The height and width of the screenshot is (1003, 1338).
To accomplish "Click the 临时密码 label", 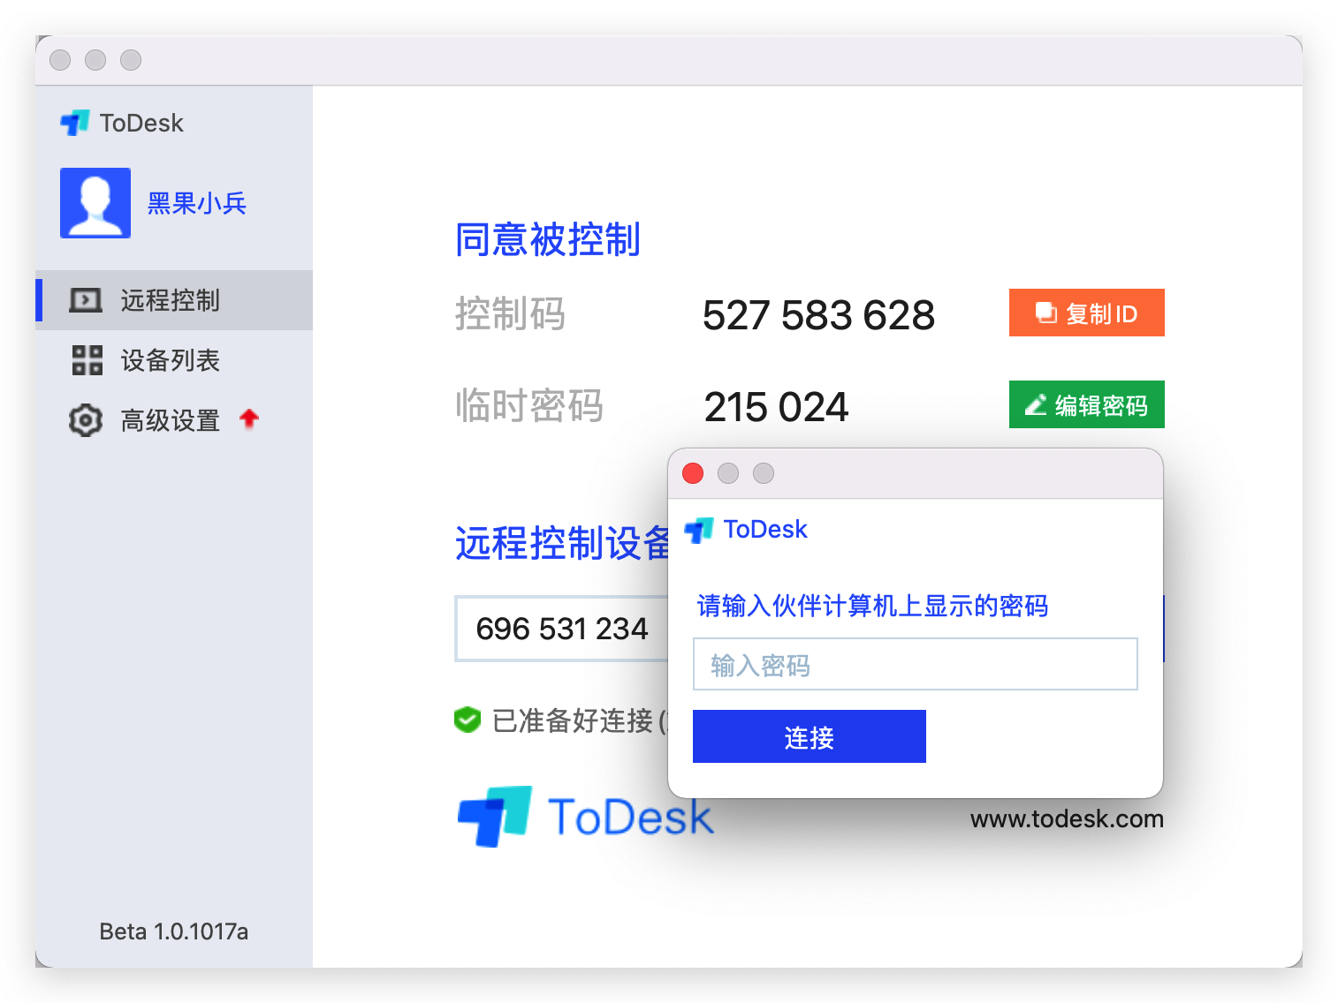I will (x=528, y=406).
